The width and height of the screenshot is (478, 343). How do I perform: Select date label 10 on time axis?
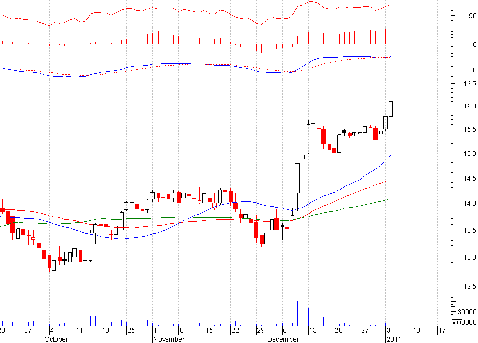[416, 330]
